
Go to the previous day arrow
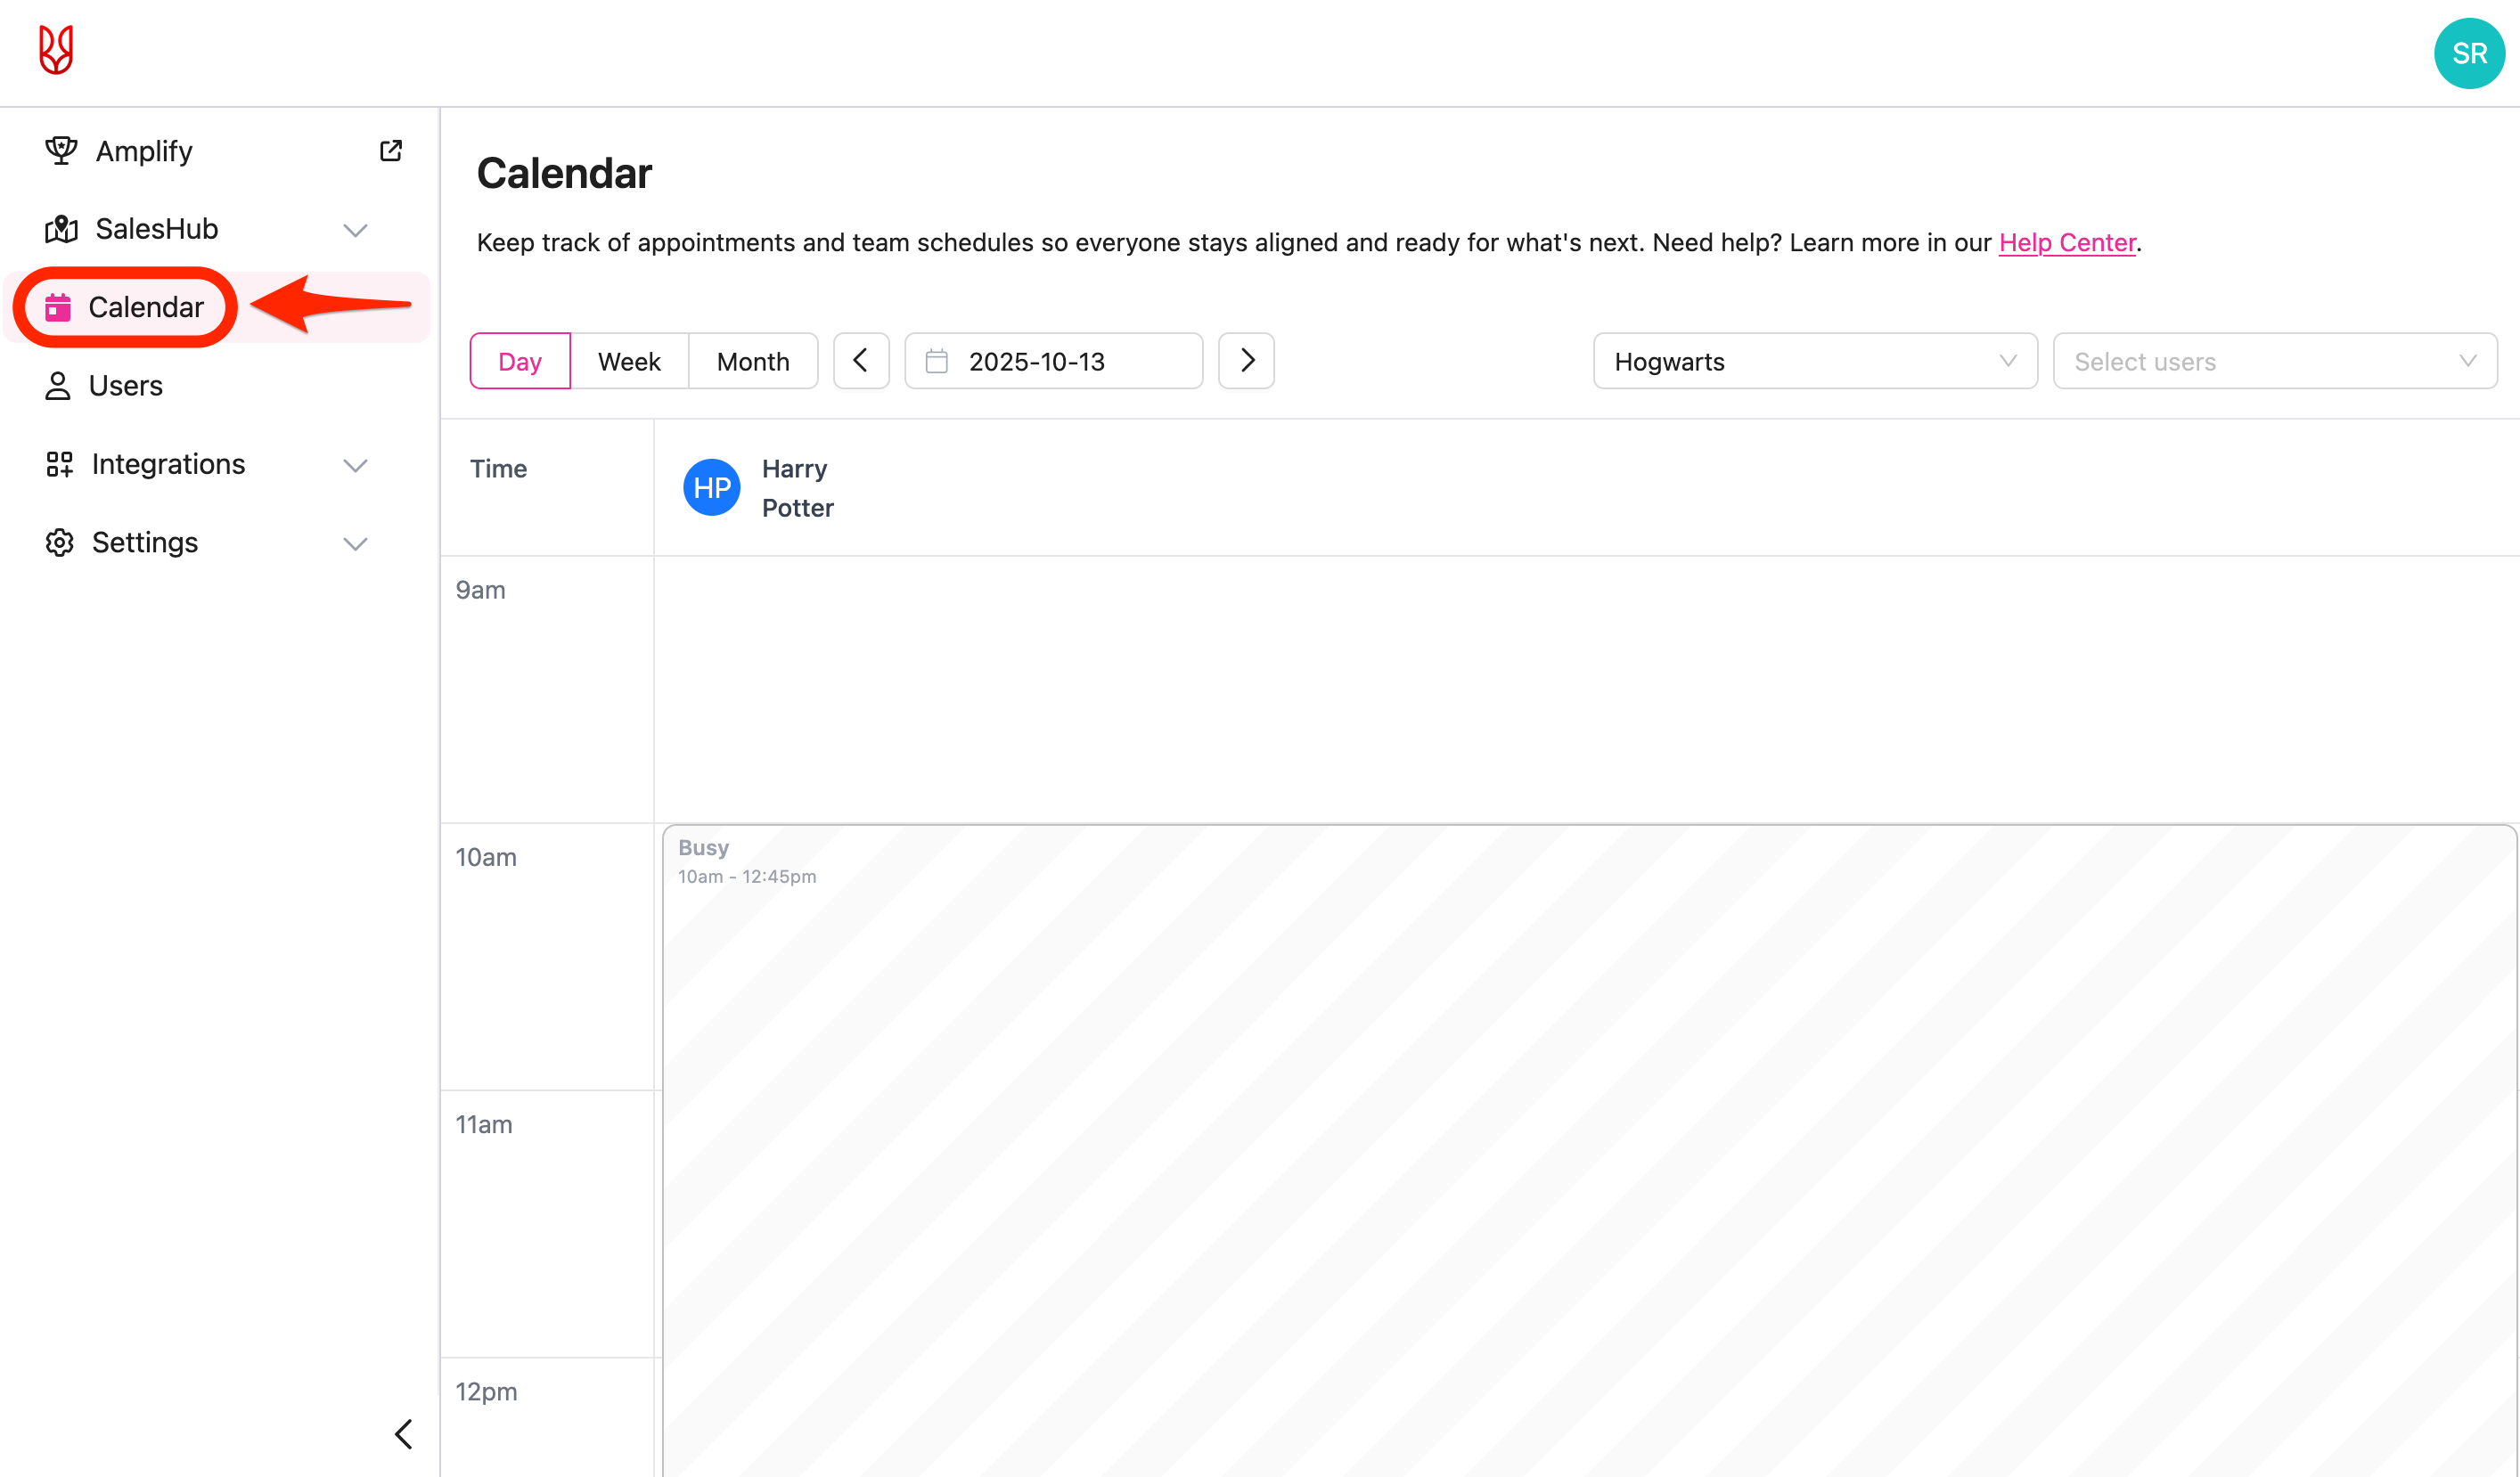tap(860, 361)
